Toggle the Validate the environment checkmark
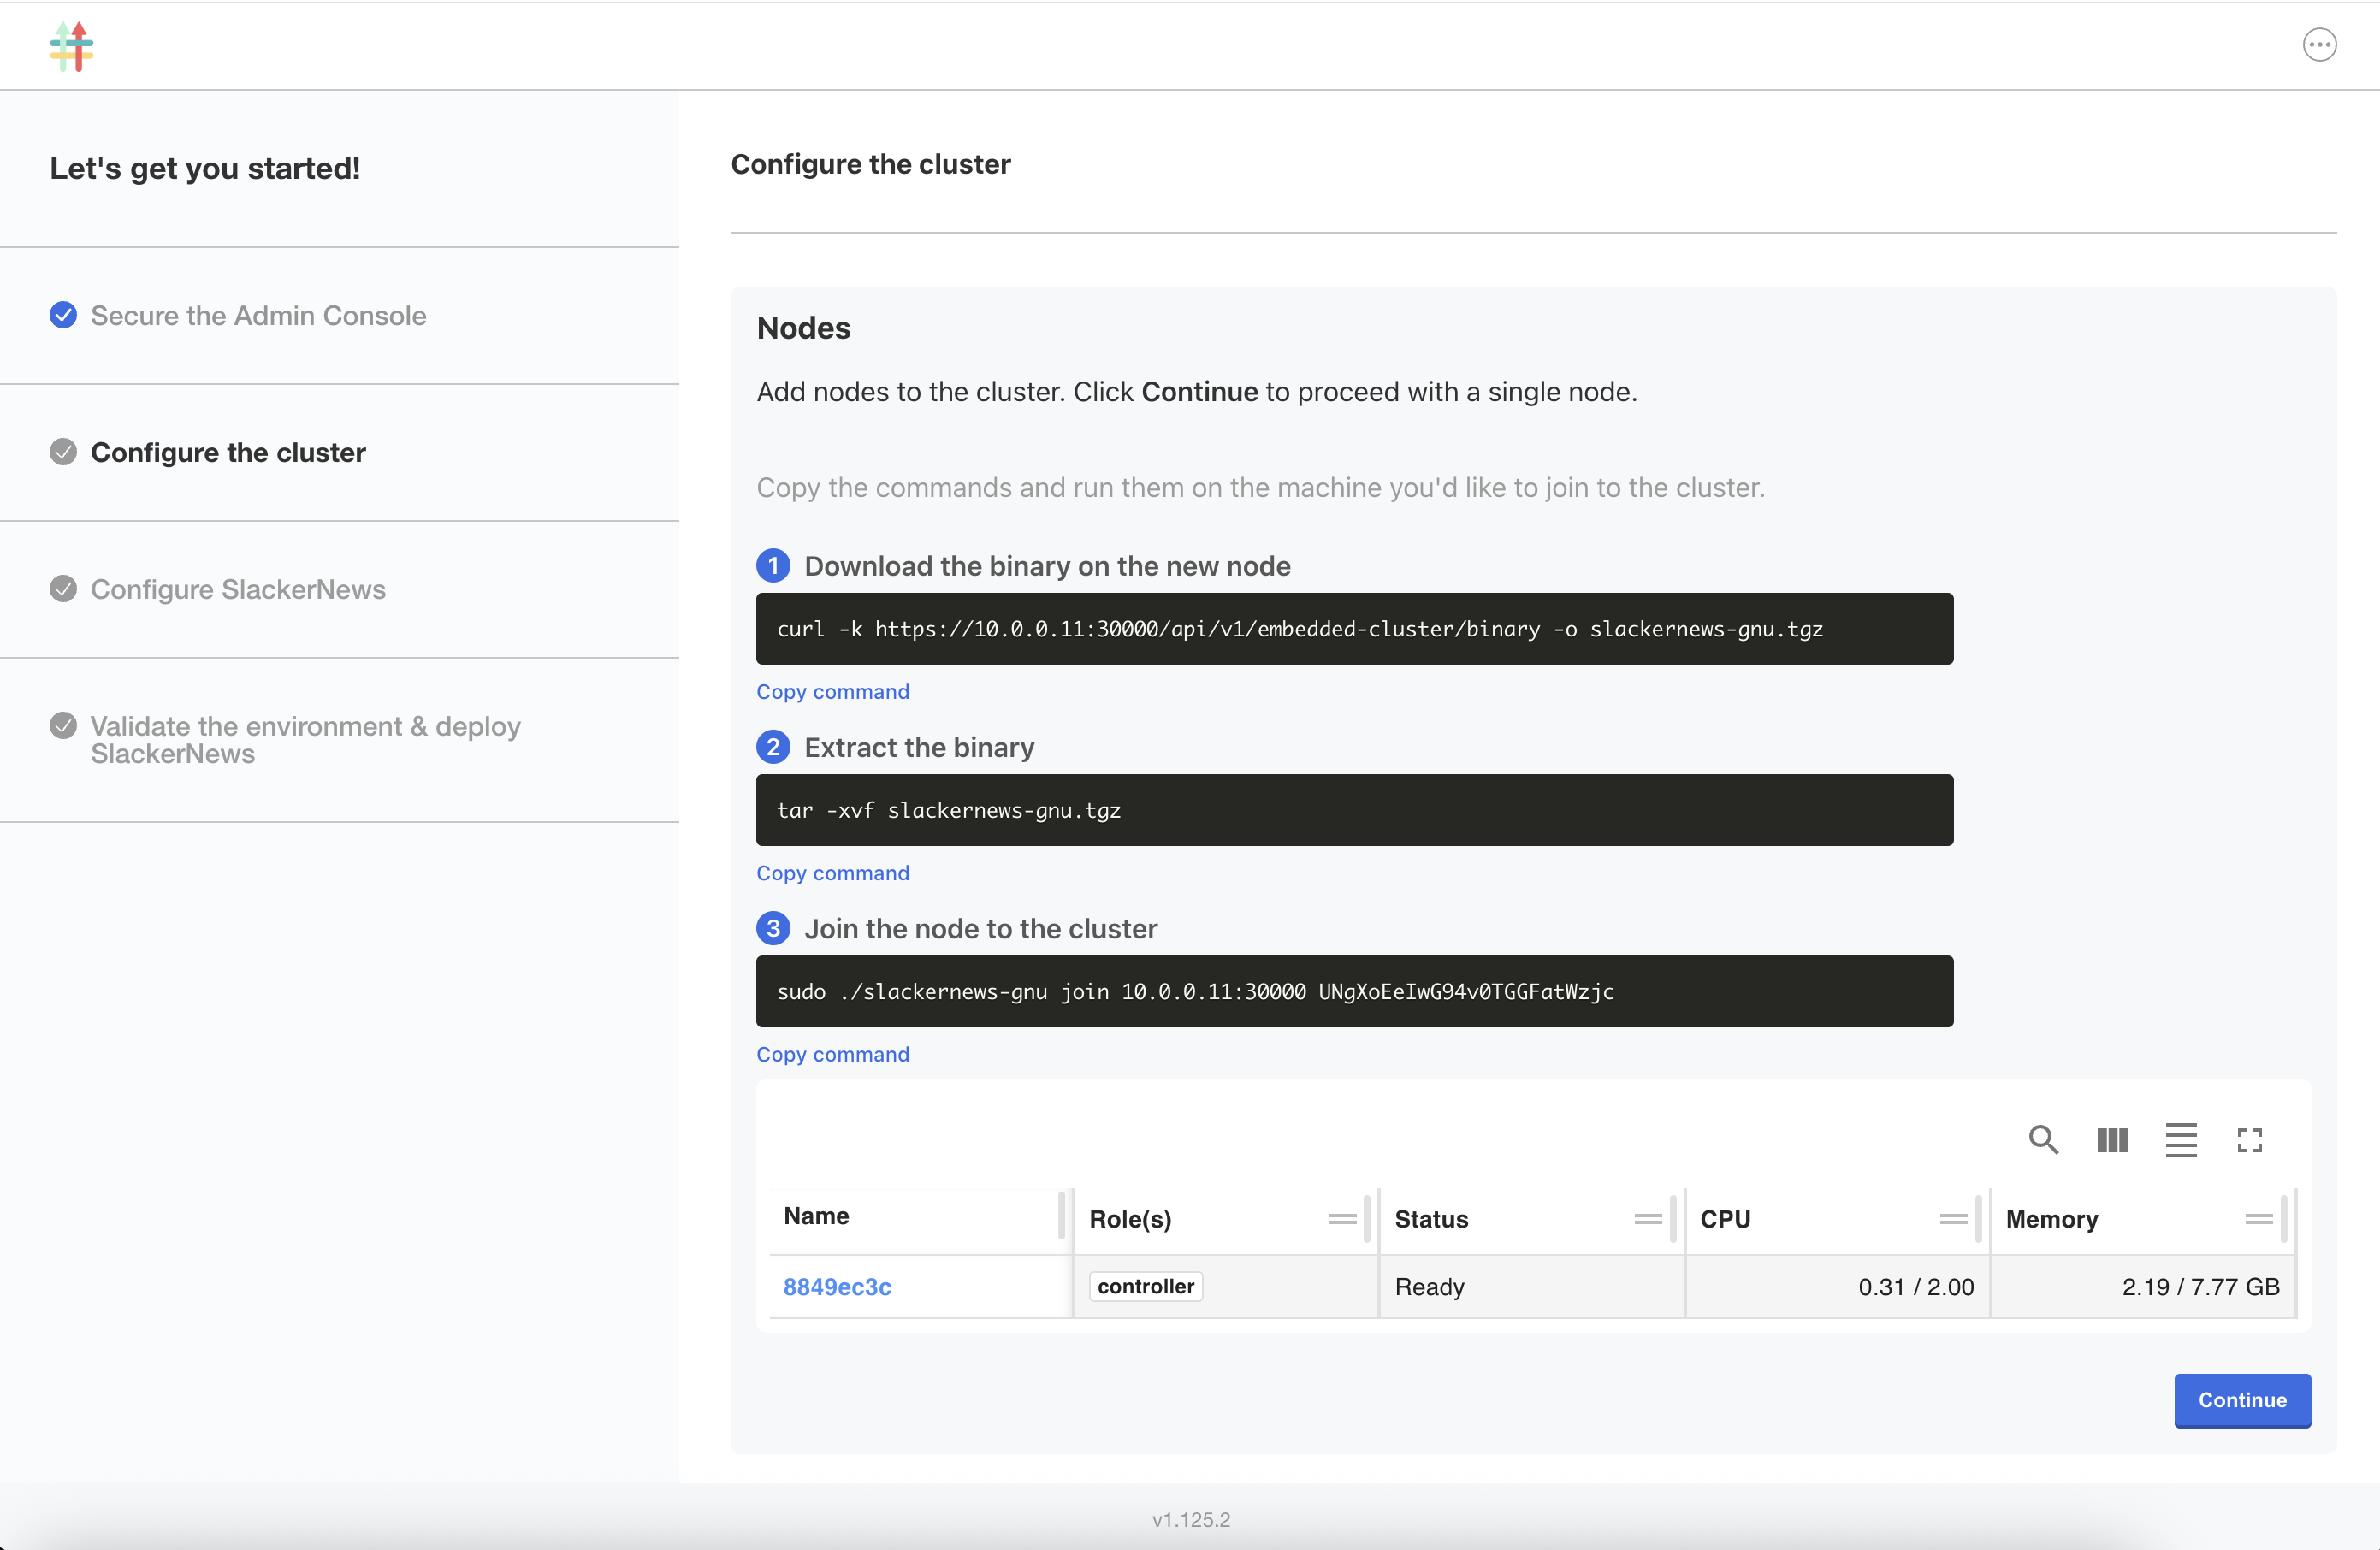 (62, 725)
